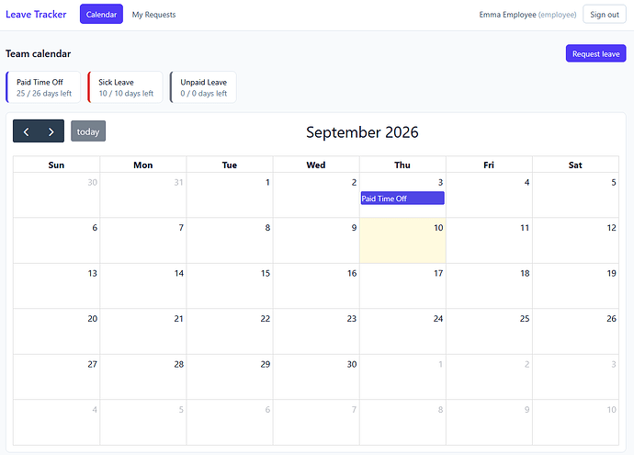Viewport: 634px width, 455px height.
Task: Select the Sick Leave balance card
Action: point(125,87)
